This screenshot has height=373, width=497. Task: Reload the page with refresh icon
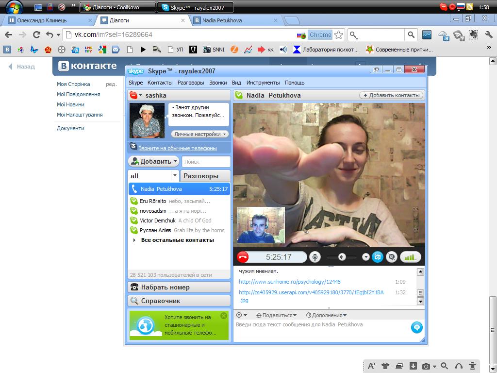pyautogui.click(x=36, y=34)
